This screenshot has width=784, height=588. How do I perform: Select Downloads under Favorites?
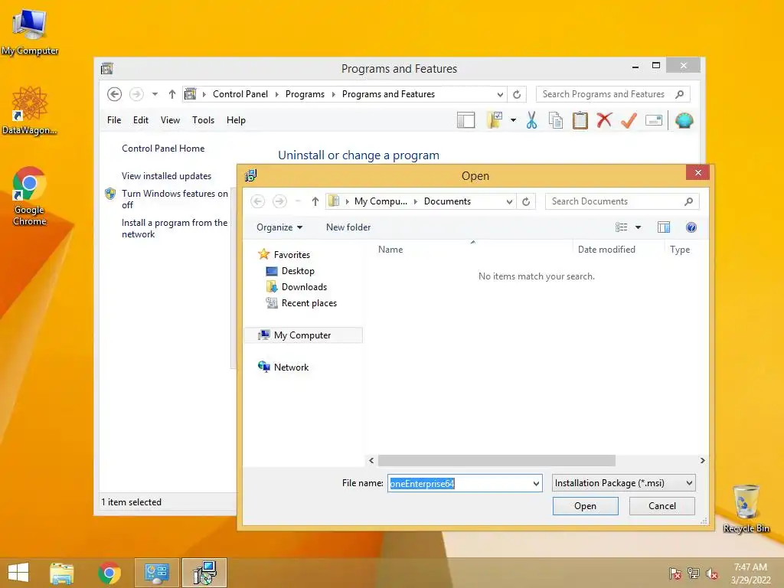pos(304,287)
